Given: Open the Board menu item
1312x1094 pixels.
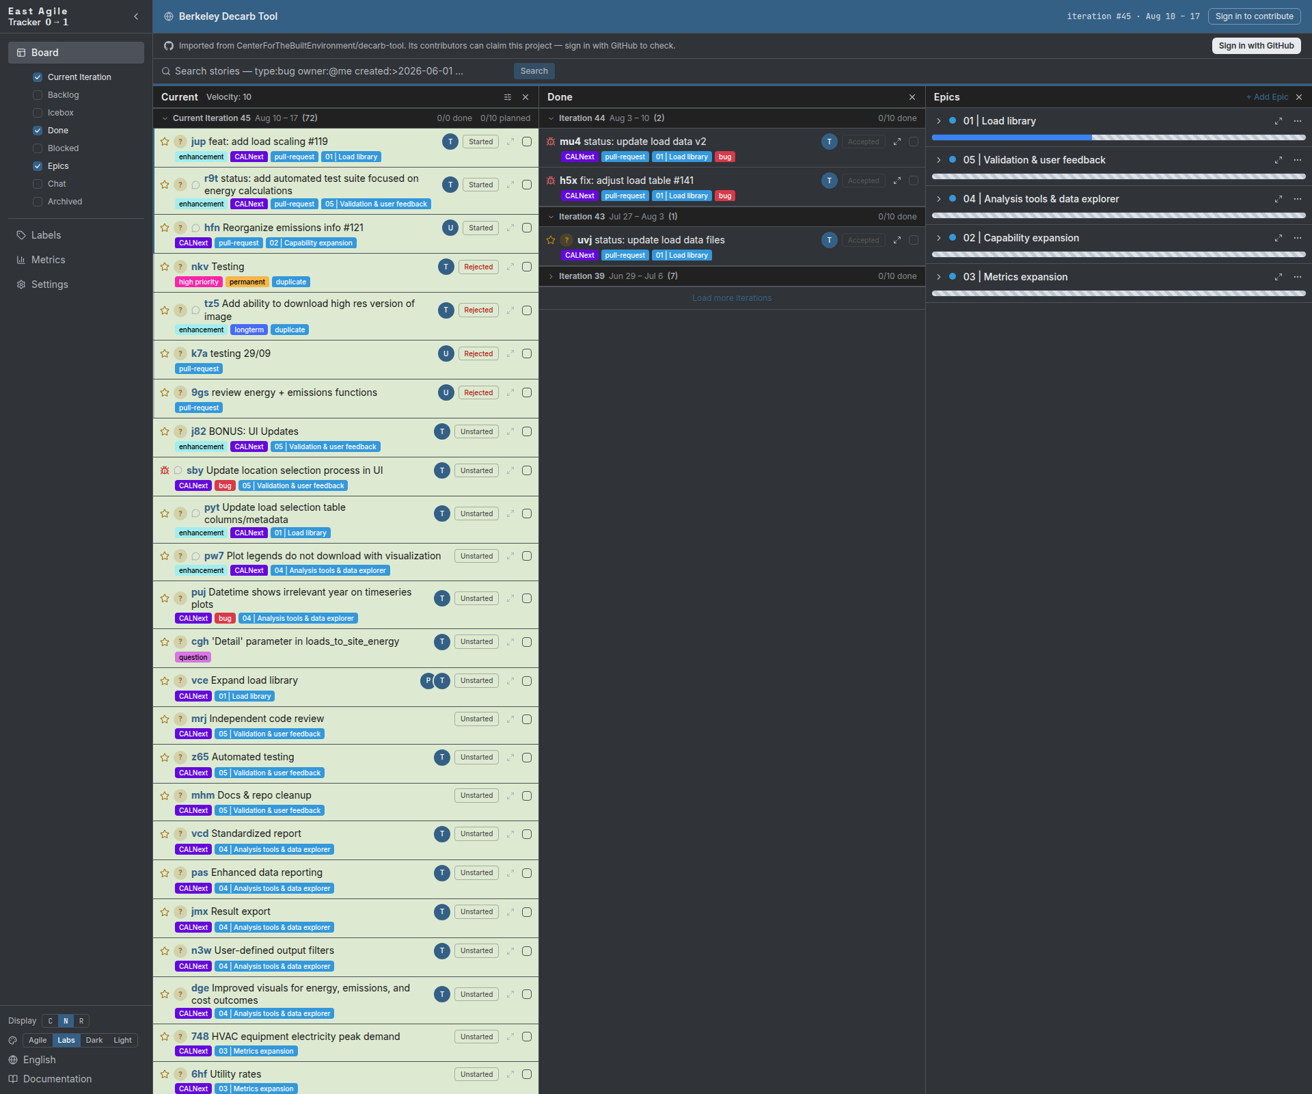Looking at the screenshot, I should click(x=76, y=53).
